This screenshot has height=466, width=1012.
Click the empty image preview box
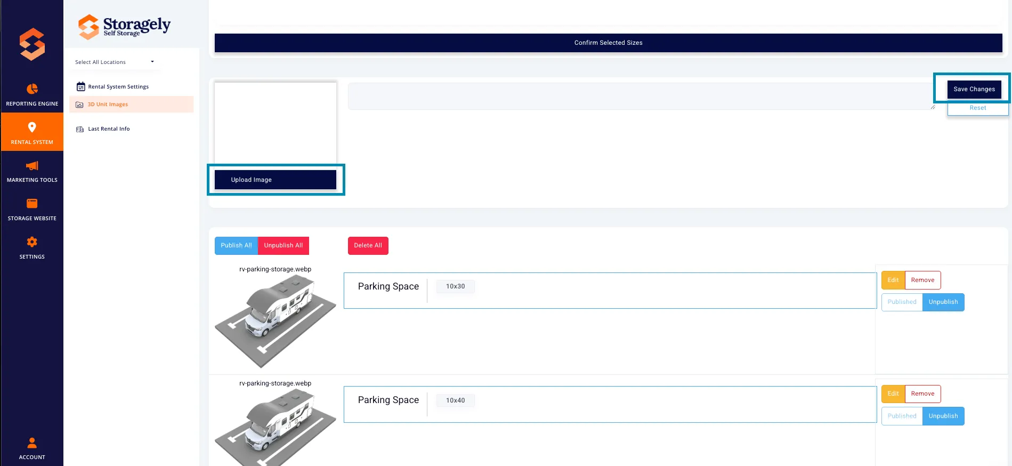pos(276,124)
